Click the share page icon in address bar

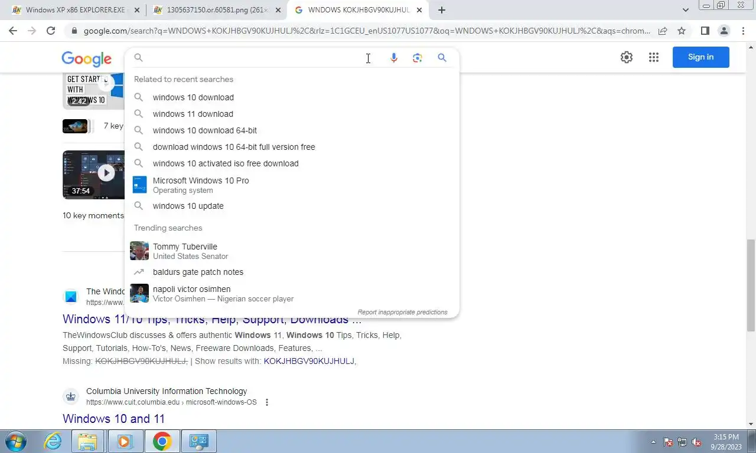[x=663, y=31]
